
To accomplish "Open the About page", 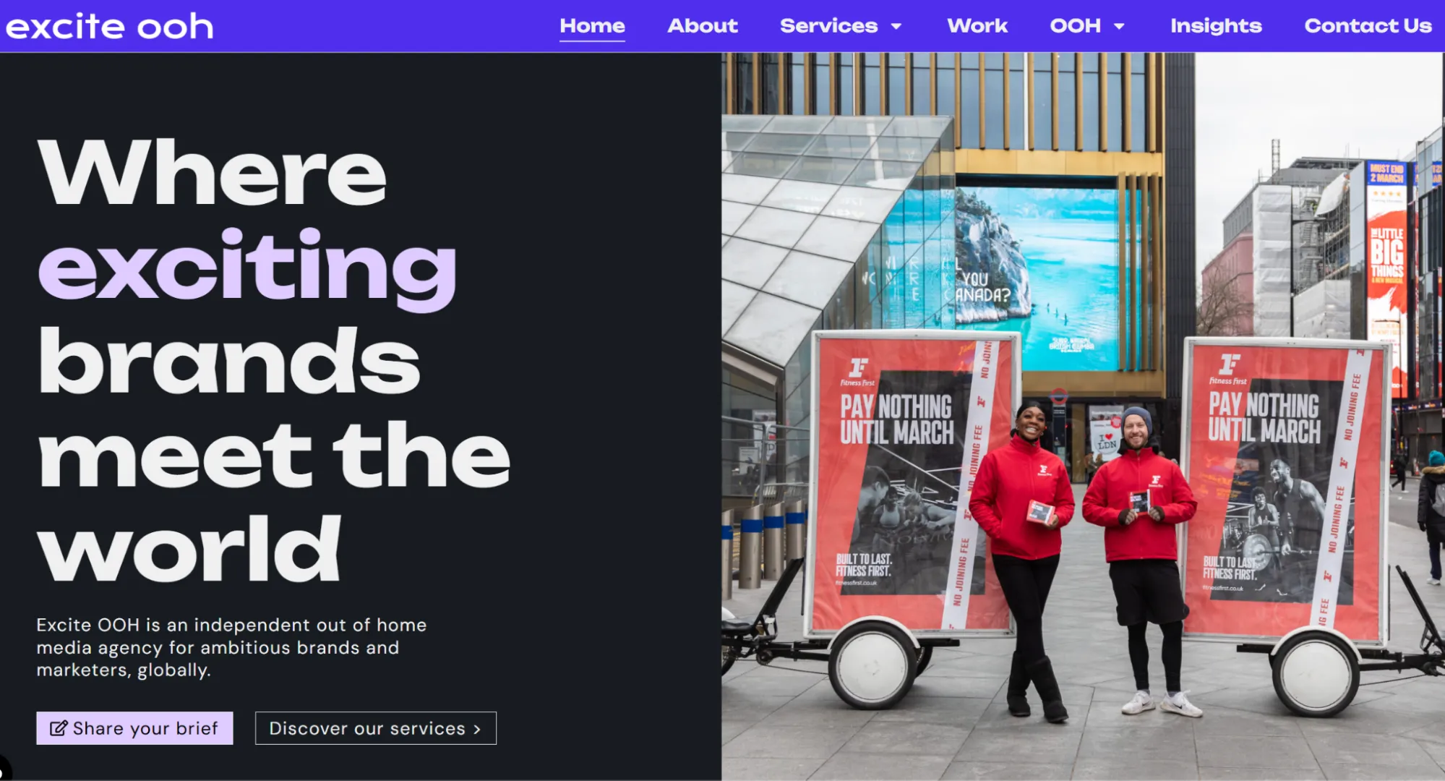I will (703, 26).
